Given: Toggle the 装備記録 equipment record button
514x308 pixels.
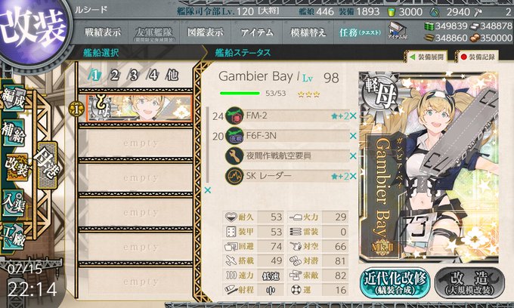Looking at the screenshot, I should click(x=477, y=57).
